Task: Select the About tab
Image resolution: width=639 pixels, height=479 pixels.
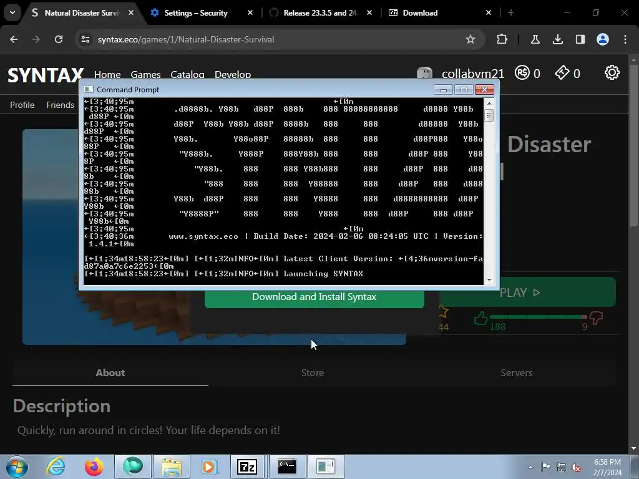Action: pyautogui.click(x=110, y=373)
